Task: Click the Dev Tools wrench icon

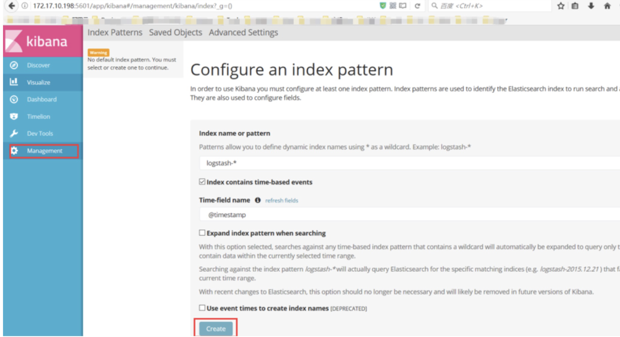Action: [14, 134]
